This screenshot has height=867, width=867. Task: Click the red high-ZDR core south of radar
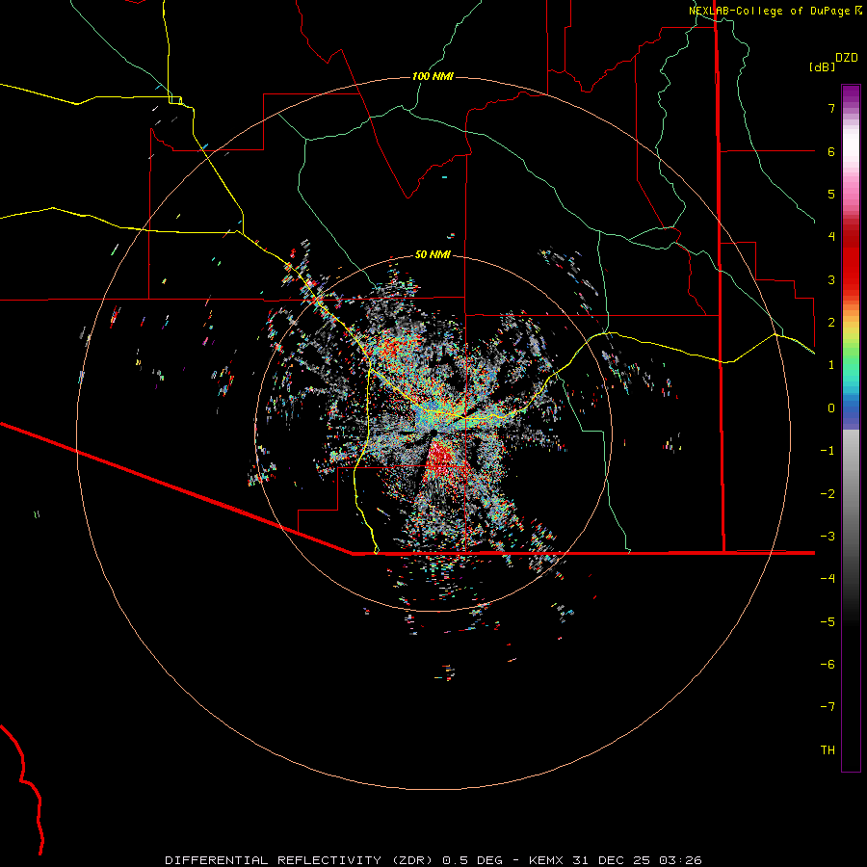click(x=442, y=457)
